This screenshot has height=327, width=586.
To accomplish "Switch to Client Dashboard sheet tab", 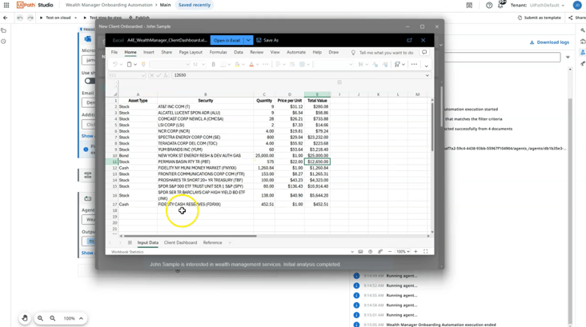I will (180, 242).
